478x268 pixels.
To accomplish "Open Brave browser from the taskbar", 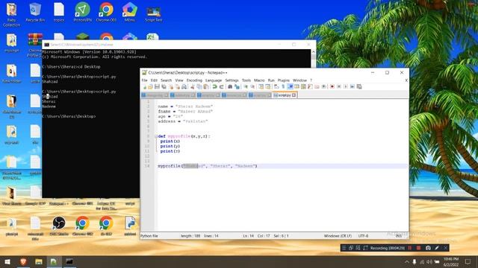I will 23,261.
